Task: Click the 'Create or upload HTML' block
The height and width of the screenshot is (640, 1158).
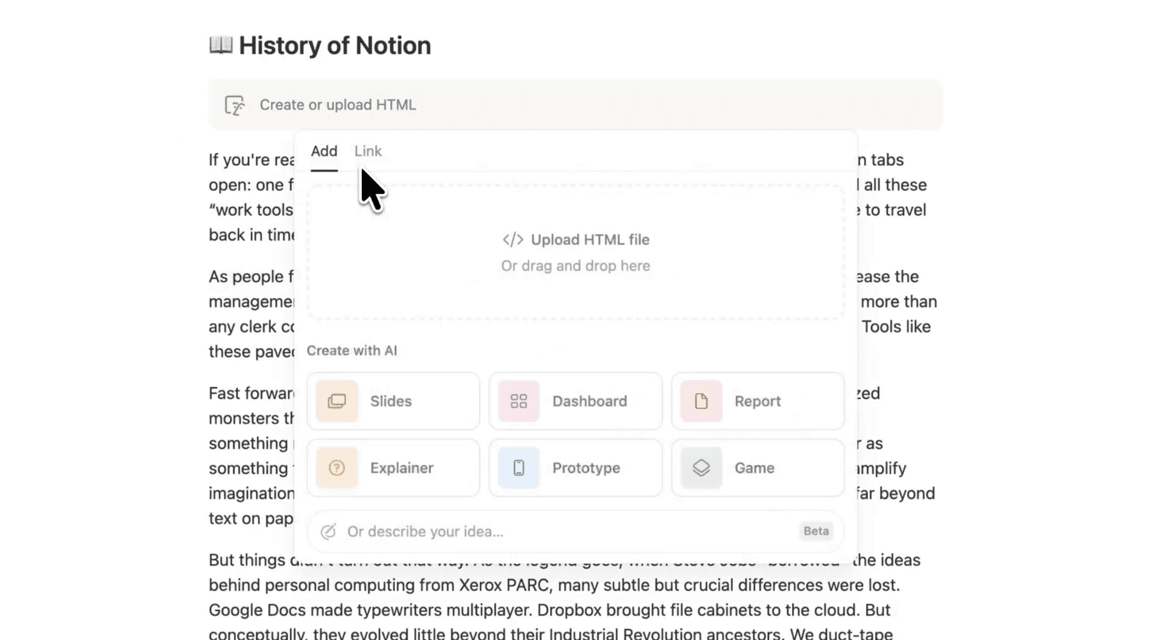Action: coord(575,104)
